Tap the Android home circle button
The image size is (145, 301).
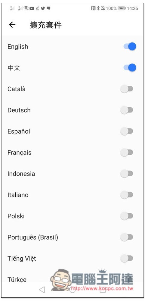pyautogui.click(x=72, y=290)
